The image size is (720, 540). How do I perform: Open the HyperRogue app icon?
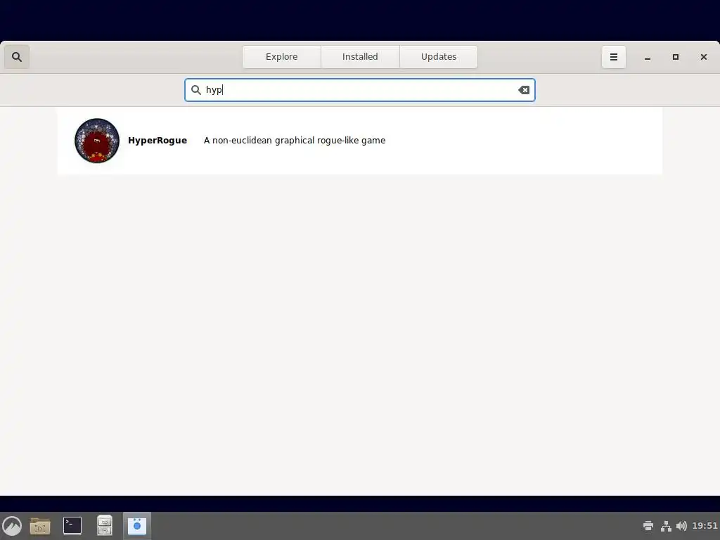pyautogui.click(x=97, y=141)
